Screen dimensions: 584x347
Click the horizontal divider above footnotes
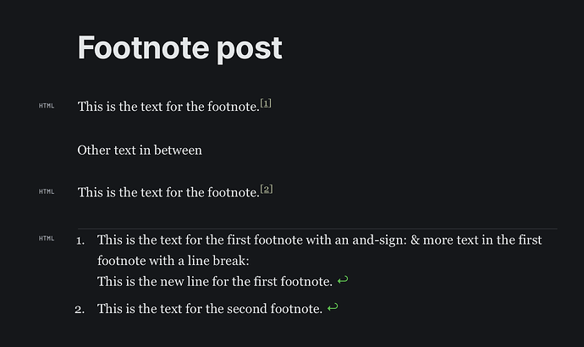pyautogui.click(x=317, y=229)
